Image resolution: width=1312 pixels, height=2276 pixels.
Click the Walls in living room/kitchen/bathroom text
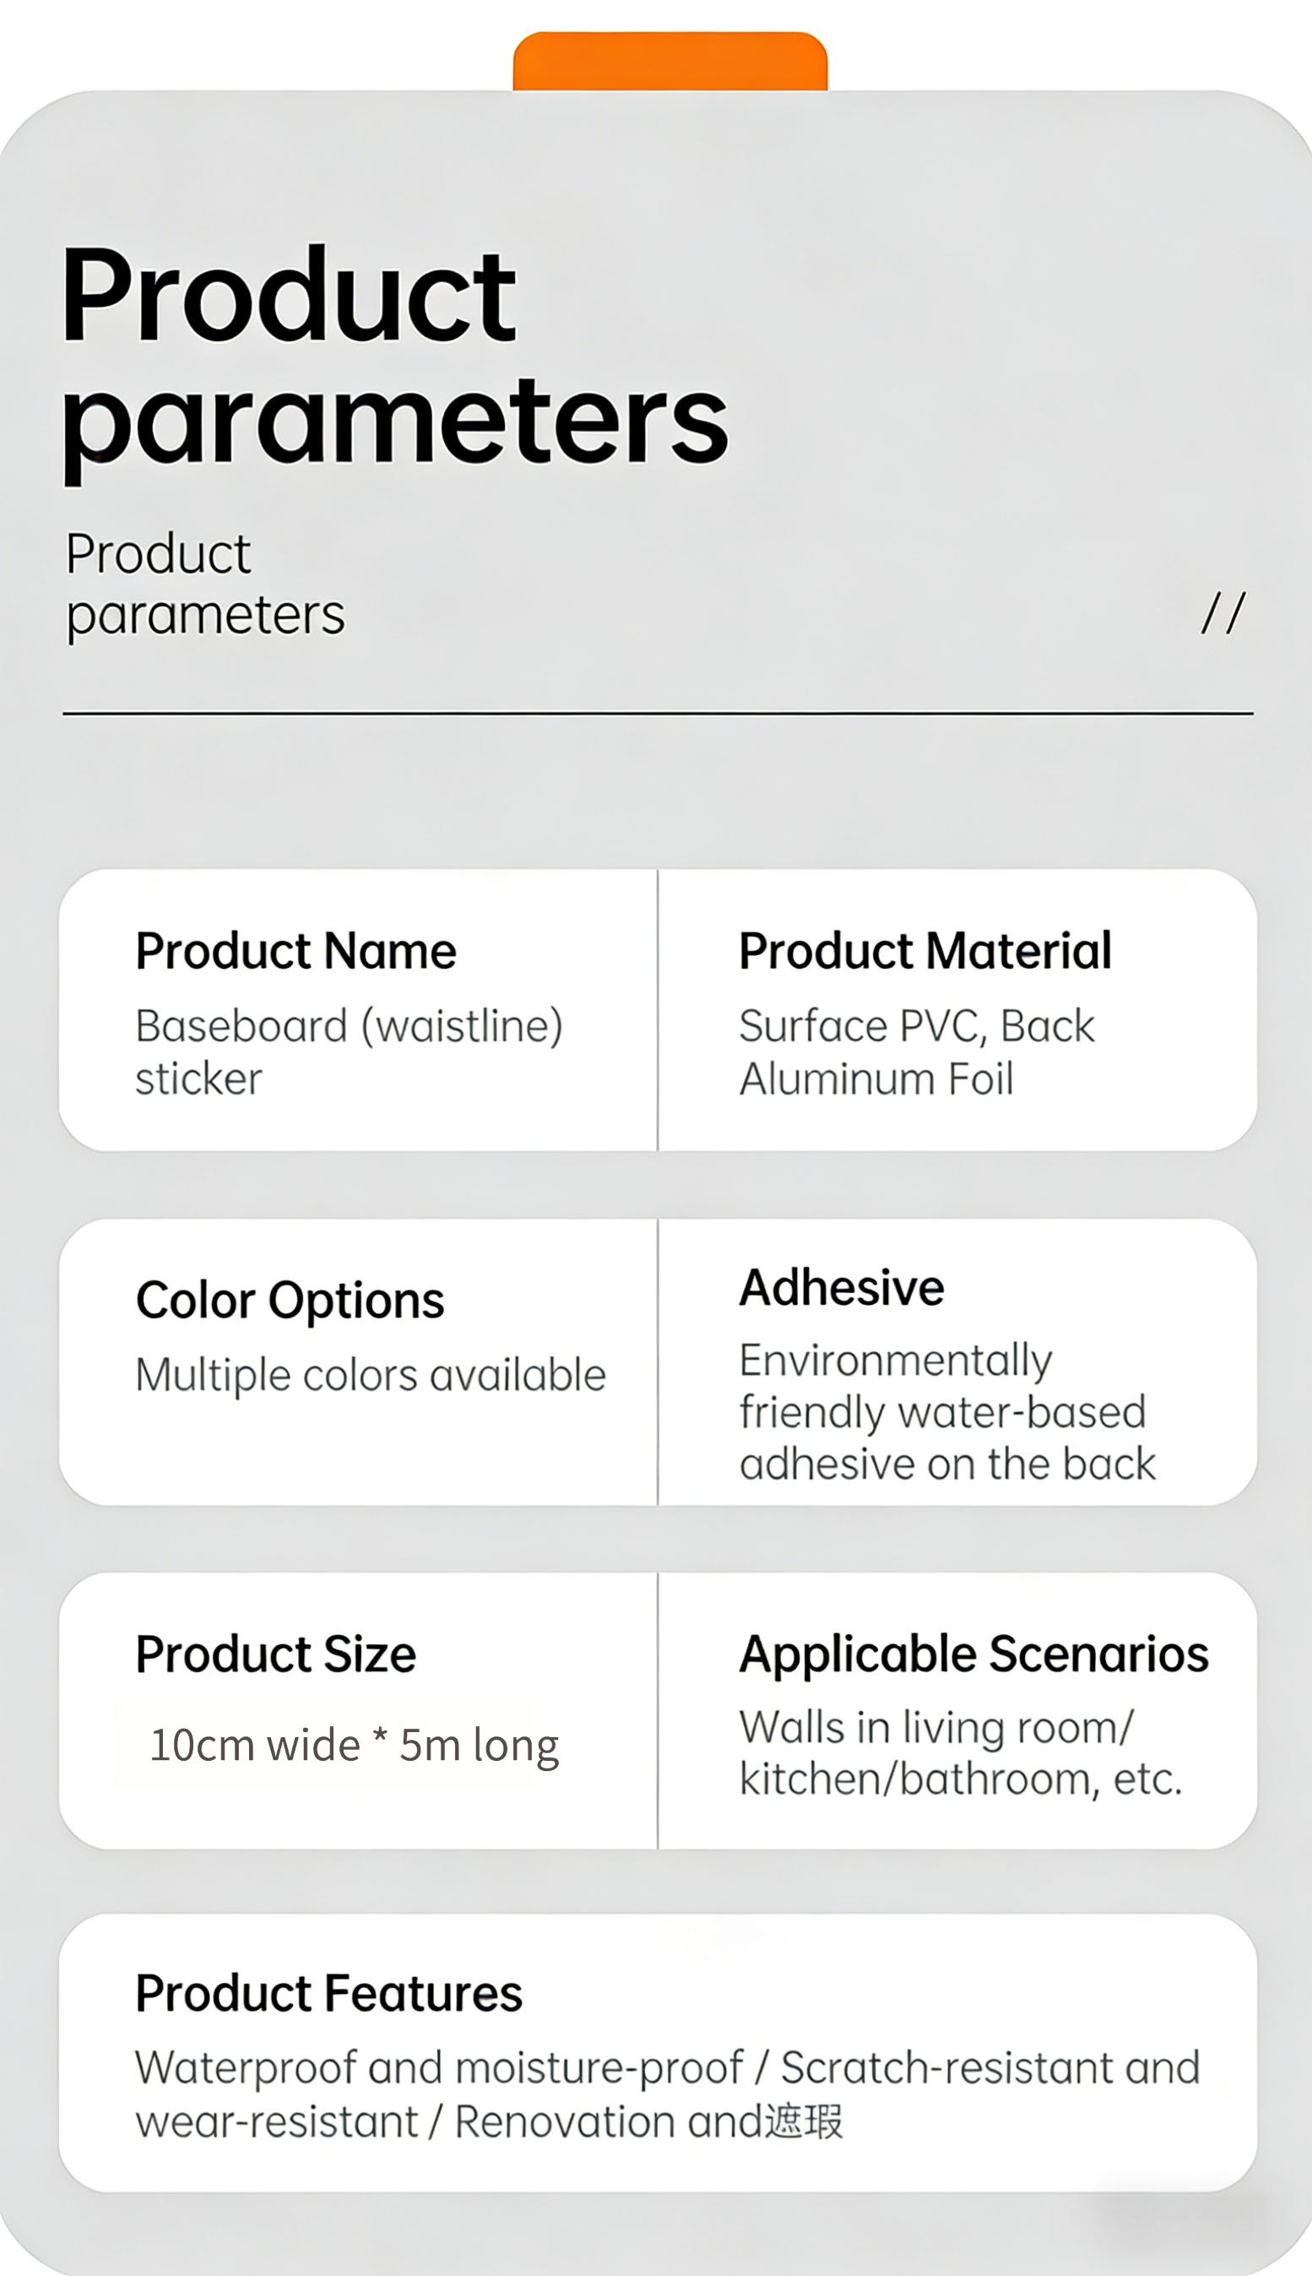click(960, 1752)
